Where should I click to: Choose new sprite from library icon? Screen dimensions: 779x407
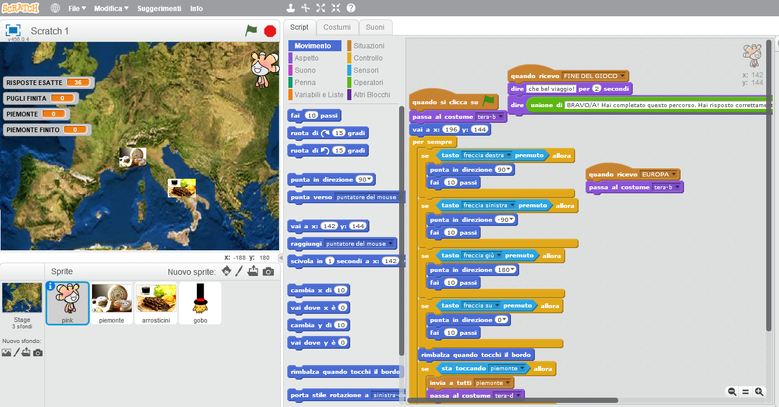(x=226, y=271)
